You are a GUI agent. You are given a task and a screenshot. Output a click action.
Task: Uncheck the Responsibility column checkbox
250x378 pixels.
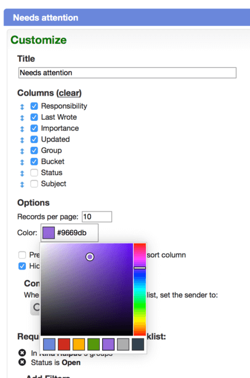point(34,106)
